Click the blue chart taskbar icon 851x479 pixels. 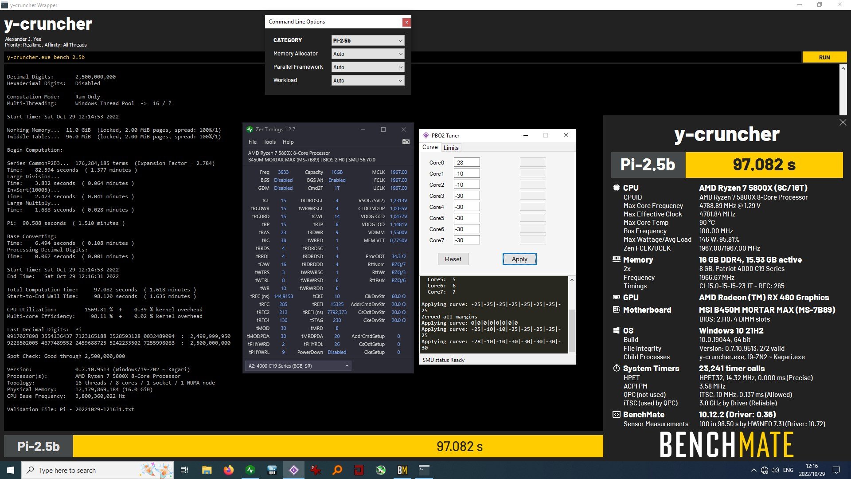(272, 470)
